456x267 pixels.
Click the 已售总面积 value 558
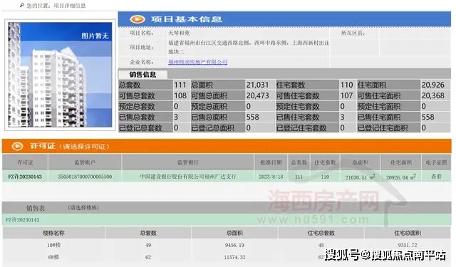point(252,117)
